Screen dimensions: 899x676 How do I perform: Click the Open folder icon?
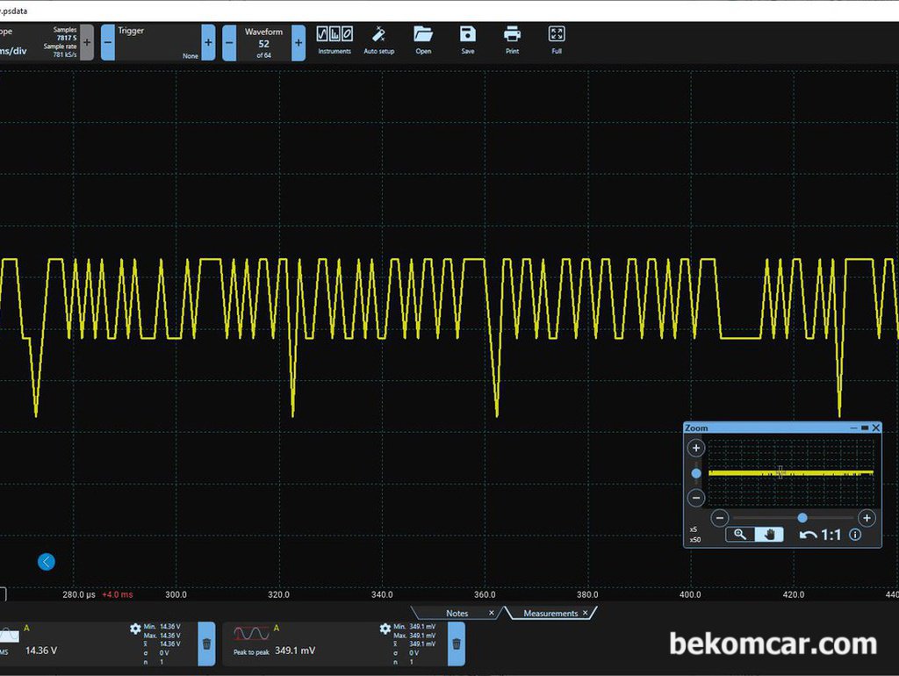pyautogui.click(x=423, y=40)
